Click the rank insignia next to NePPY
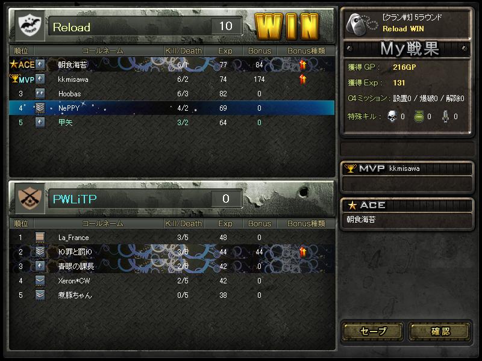Screen dimensions: 482x361 40,108
